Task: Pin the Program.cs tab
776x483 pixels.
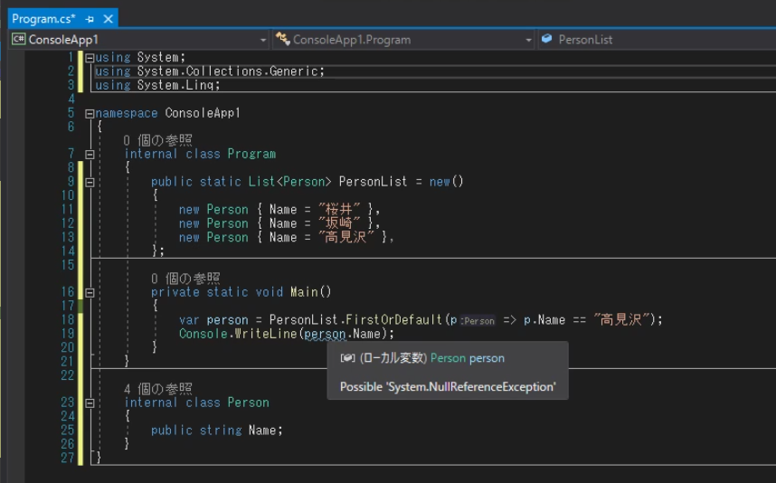Action: [x=90, y=19]
